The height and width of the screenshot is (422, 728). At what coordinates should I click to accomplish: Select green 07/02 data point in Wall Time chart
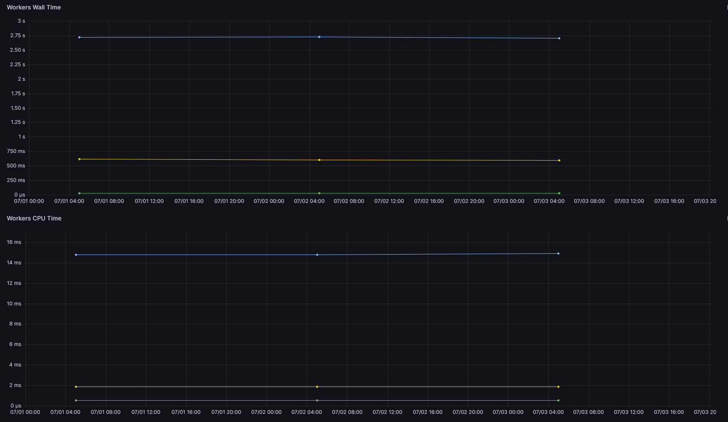pos(319,193)
